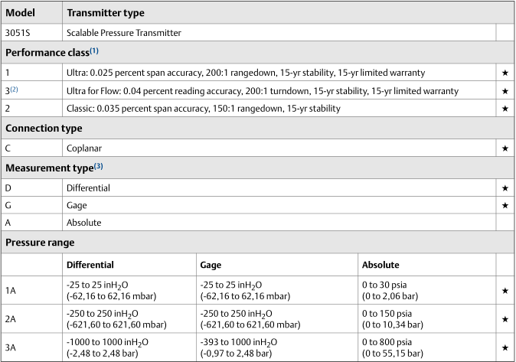Click the star icon in the Ultra row
The width and height of the screenshot is (516, 362).
click(505, 72)
